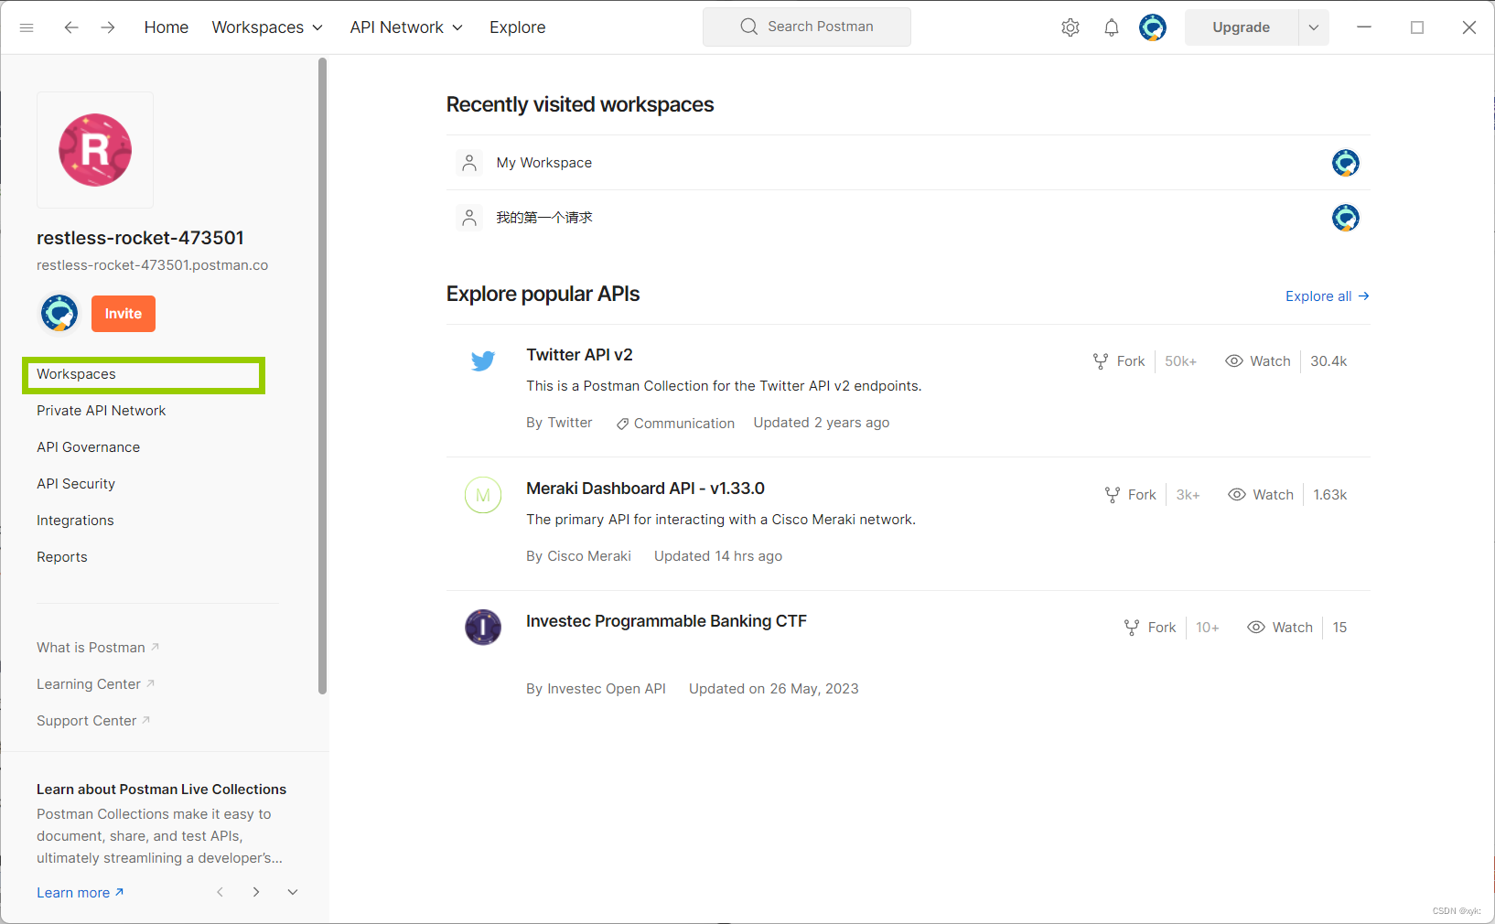1495x924 pixels.
Task: Click avatar at right of My Workspace row
Action: [1346, 163]
